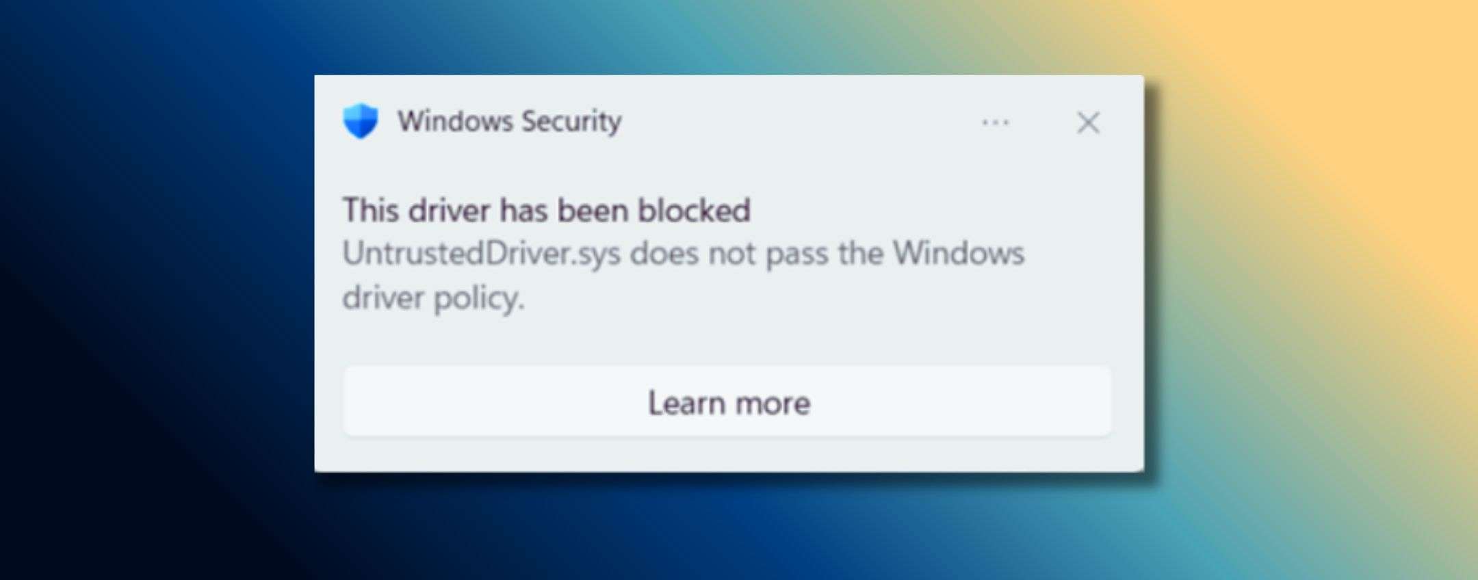This screenshot has width=1478, height=580.
Task: Click the UntrustedDriver.sys message text
Action: 684,254
